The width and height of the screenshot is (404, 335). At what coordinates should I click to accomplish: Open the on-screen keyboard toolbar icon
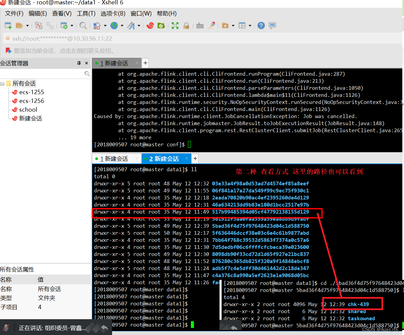click(x=200, y=26)
